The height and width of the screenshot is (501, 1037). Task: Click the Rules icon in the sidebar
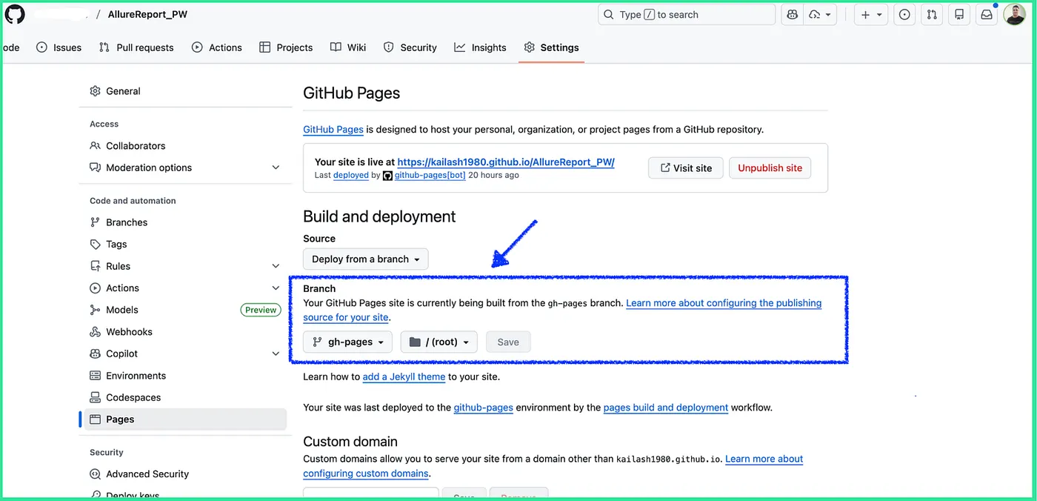(95, 266)
